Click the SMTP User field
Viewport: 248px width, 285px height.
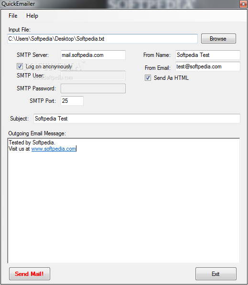[x=93, y=76]
